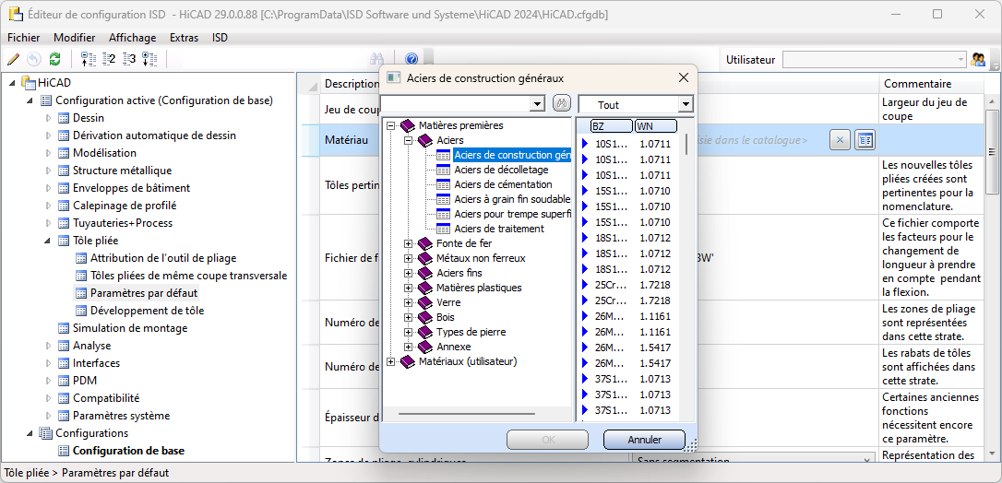This screenshot has height=483, width=1002.
Task: Click the WN column header
Action: tap(656, 125)
